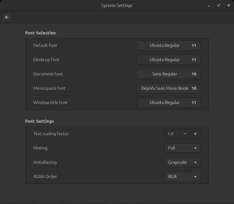Click the Antialiasing dropdown arrow
Screen dimensions: 234x204
pos(195,162)
